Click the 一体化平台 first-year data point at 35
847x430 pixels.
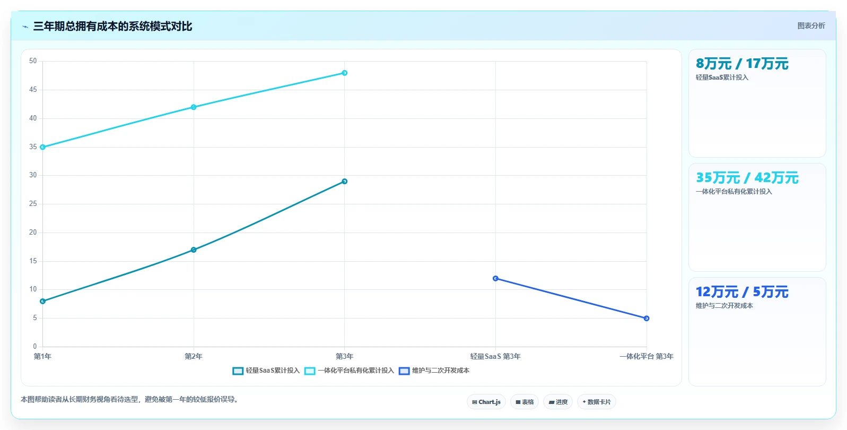(43, 147)
